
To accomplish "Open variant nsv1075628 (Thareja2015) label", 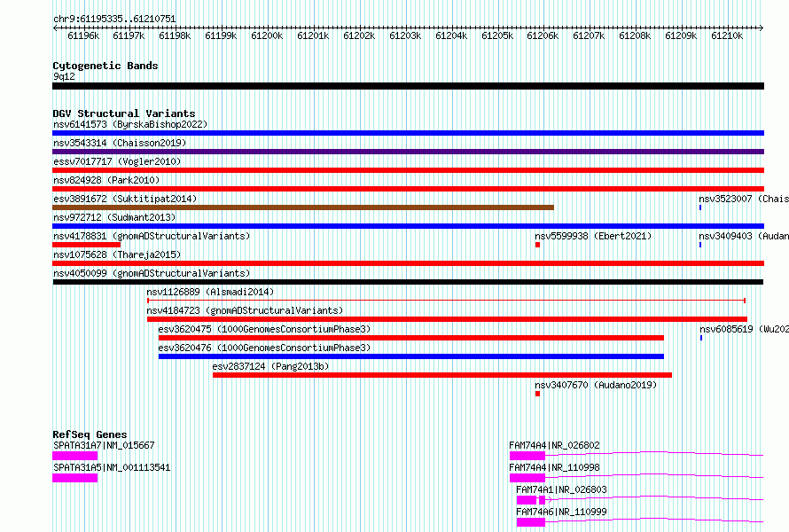I will tap(117, 254).
